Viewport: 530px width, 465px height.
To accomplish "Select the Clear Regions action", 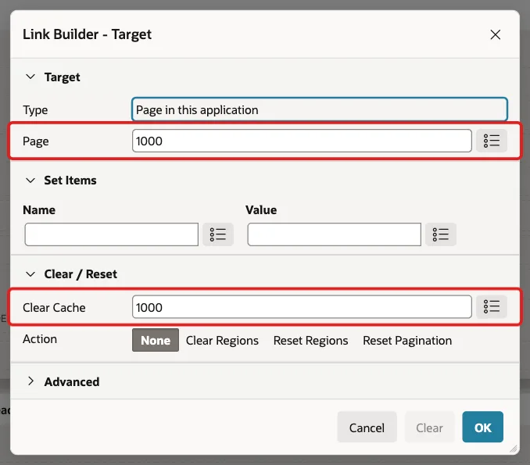I will (222, 340).
